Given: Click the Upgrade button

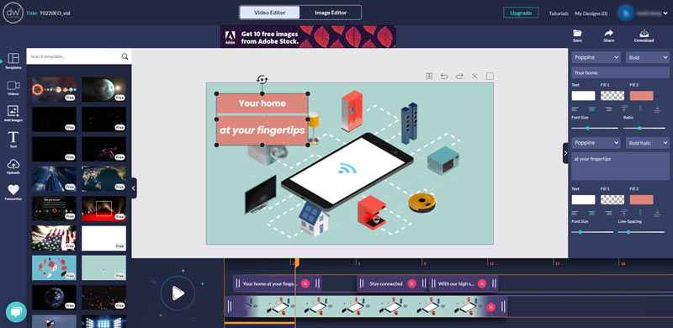Looking at the screenshot, I should coord(521,13).
